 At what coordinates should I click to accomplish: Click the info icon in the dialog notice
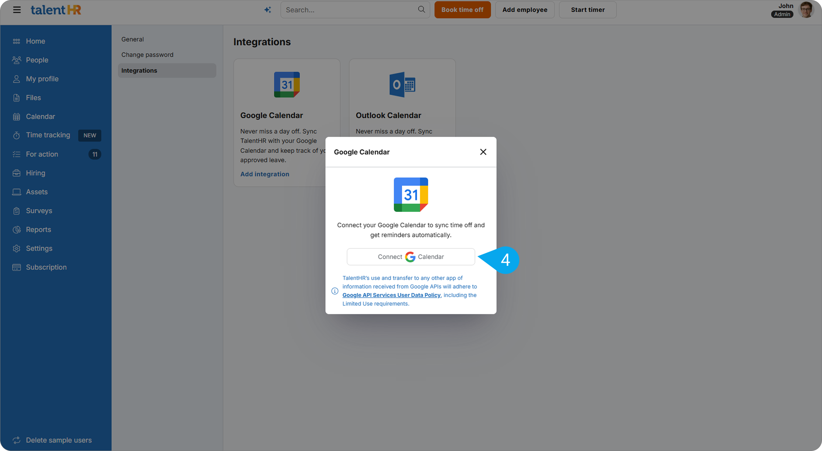(335, 291)
